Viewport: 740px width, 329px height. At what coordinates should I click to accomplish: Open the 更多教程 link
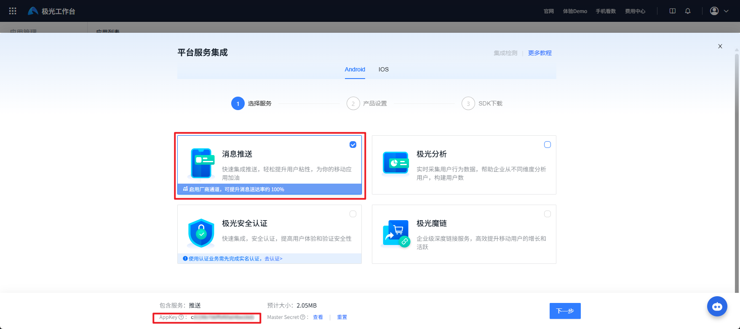pyautogui.click(x=540, y=53)
